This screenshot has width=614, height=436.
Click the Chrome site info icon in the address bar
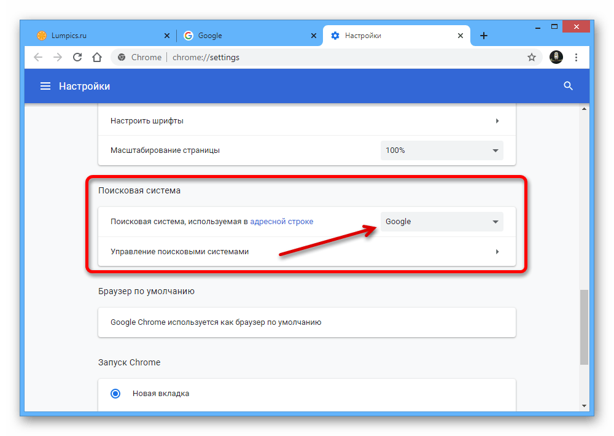tap(122, 57)
